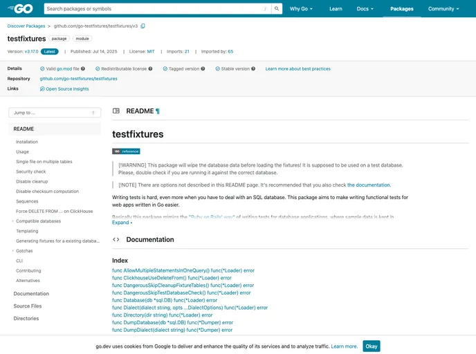Jump to Security check section
This screenshot has width=476, height=354.
coord(30,171)
